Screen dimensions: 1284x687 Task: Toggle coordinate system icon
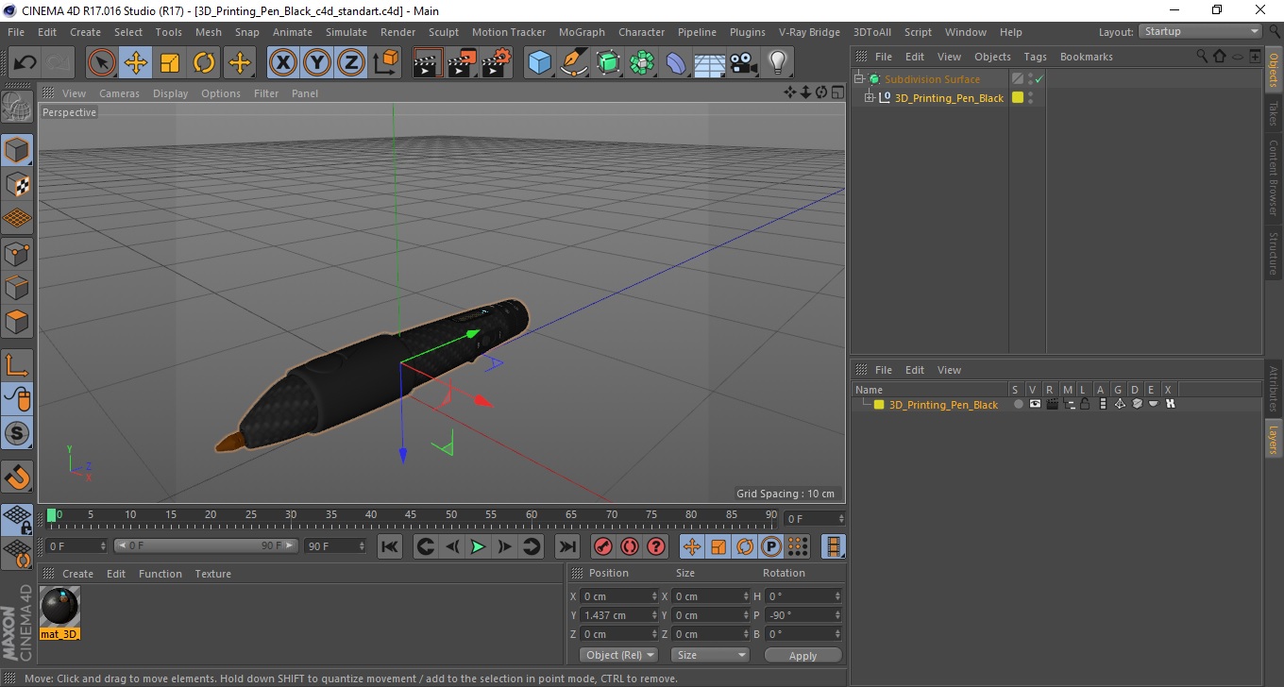point(386,63)
